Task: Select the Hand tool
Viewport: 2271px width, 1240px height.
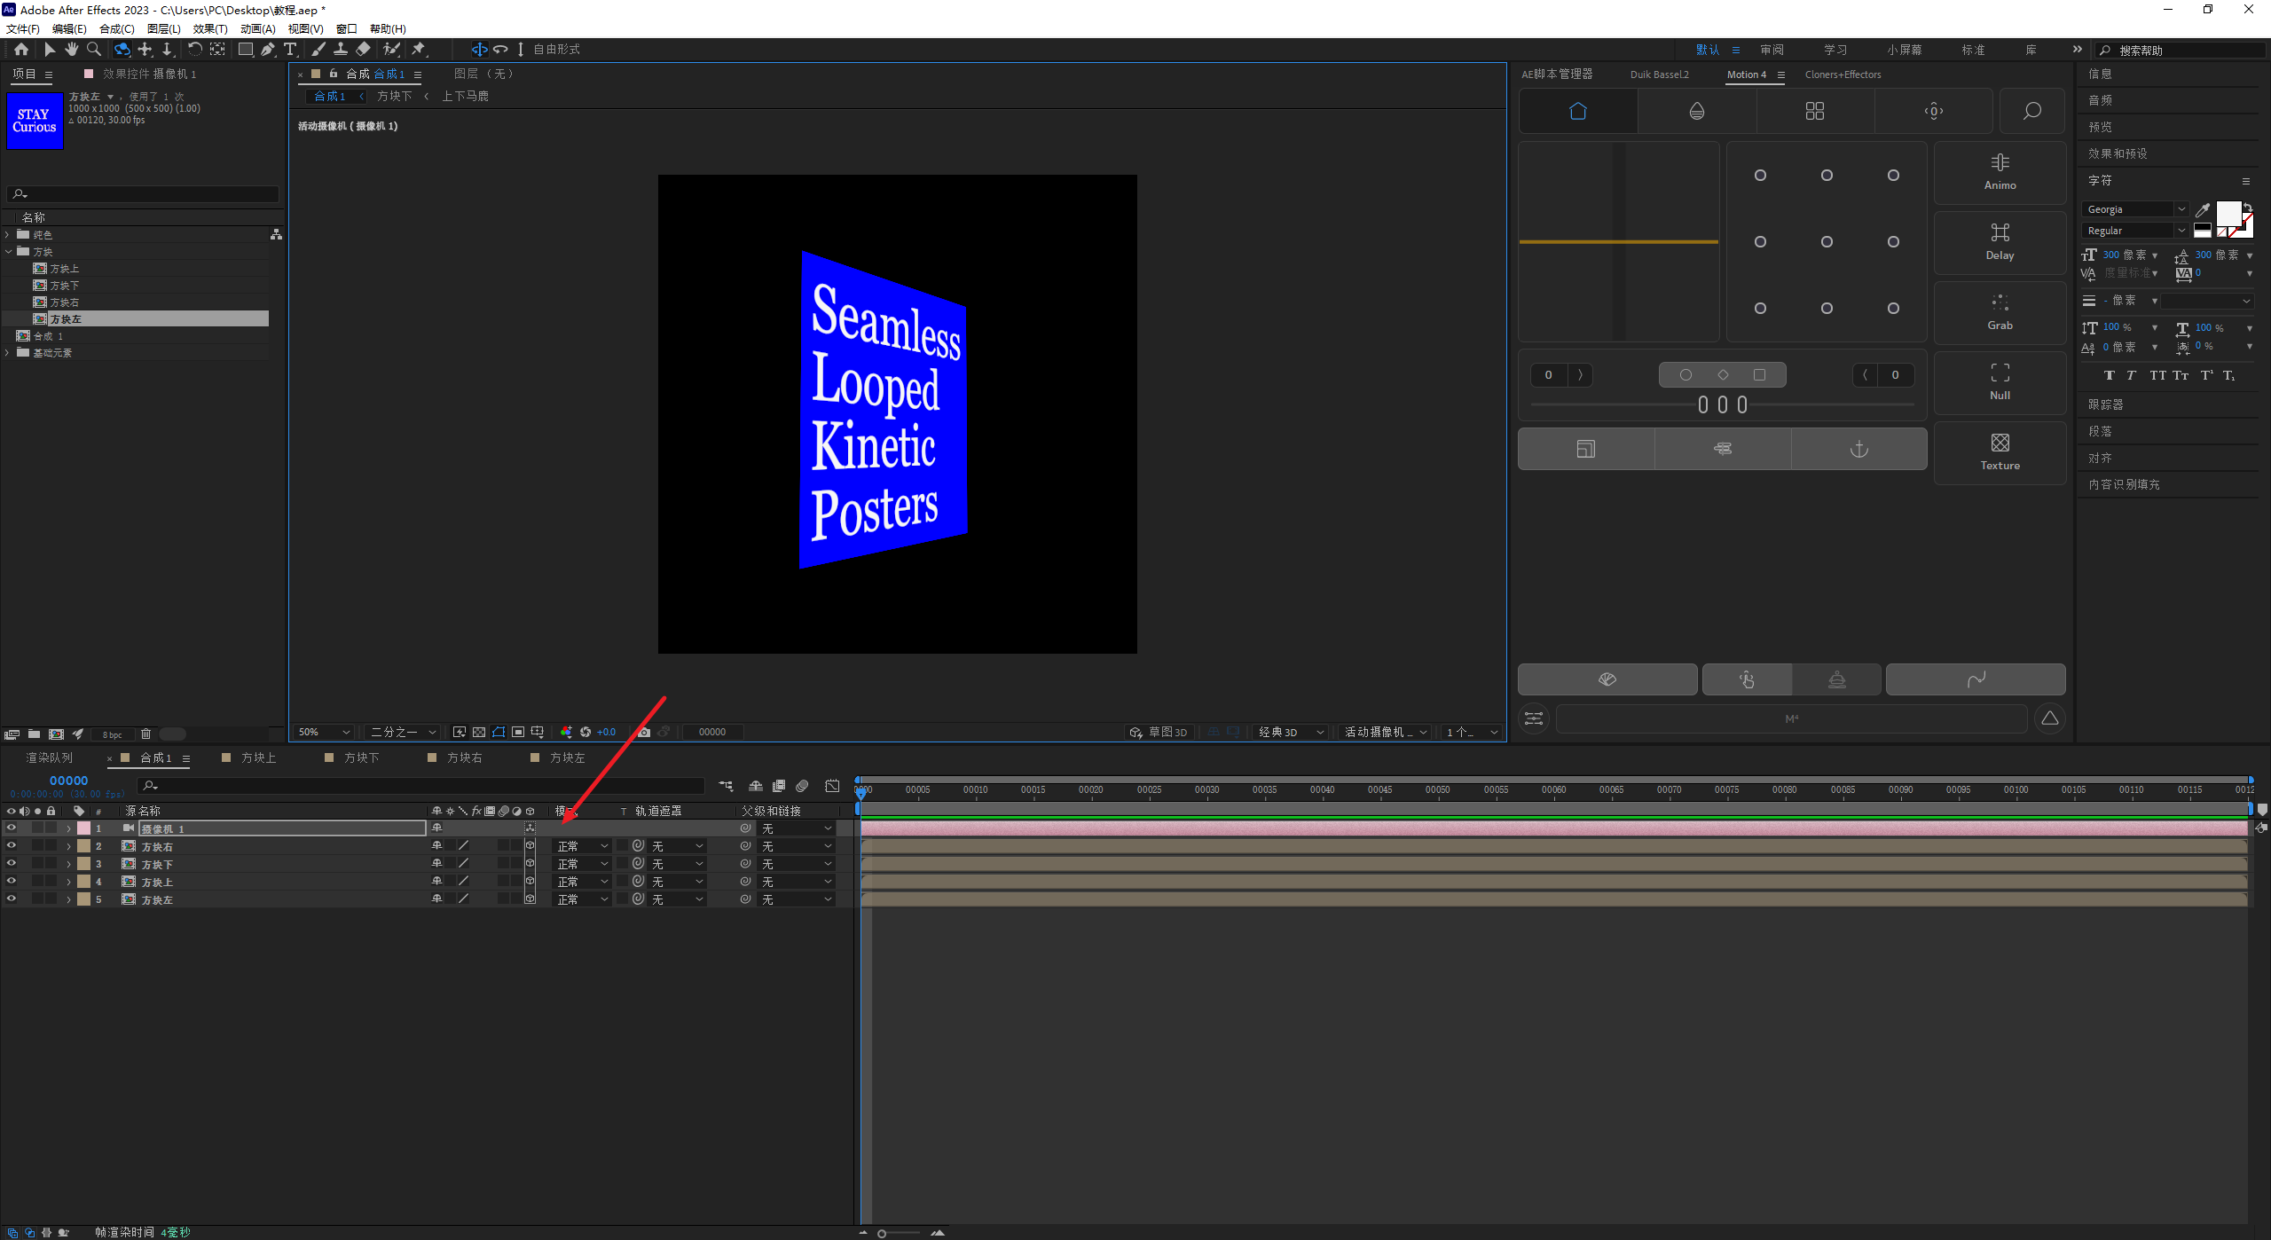Action: [x=72, y=50]
